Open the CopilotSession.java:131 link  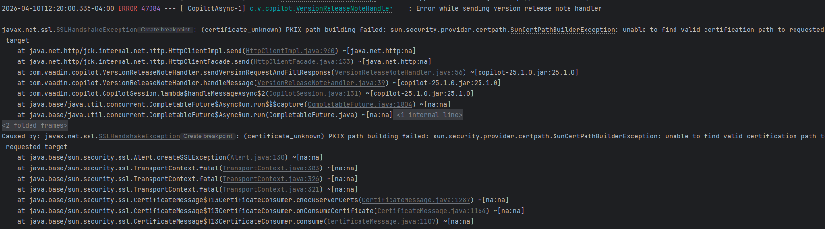(x=313, y=94)
